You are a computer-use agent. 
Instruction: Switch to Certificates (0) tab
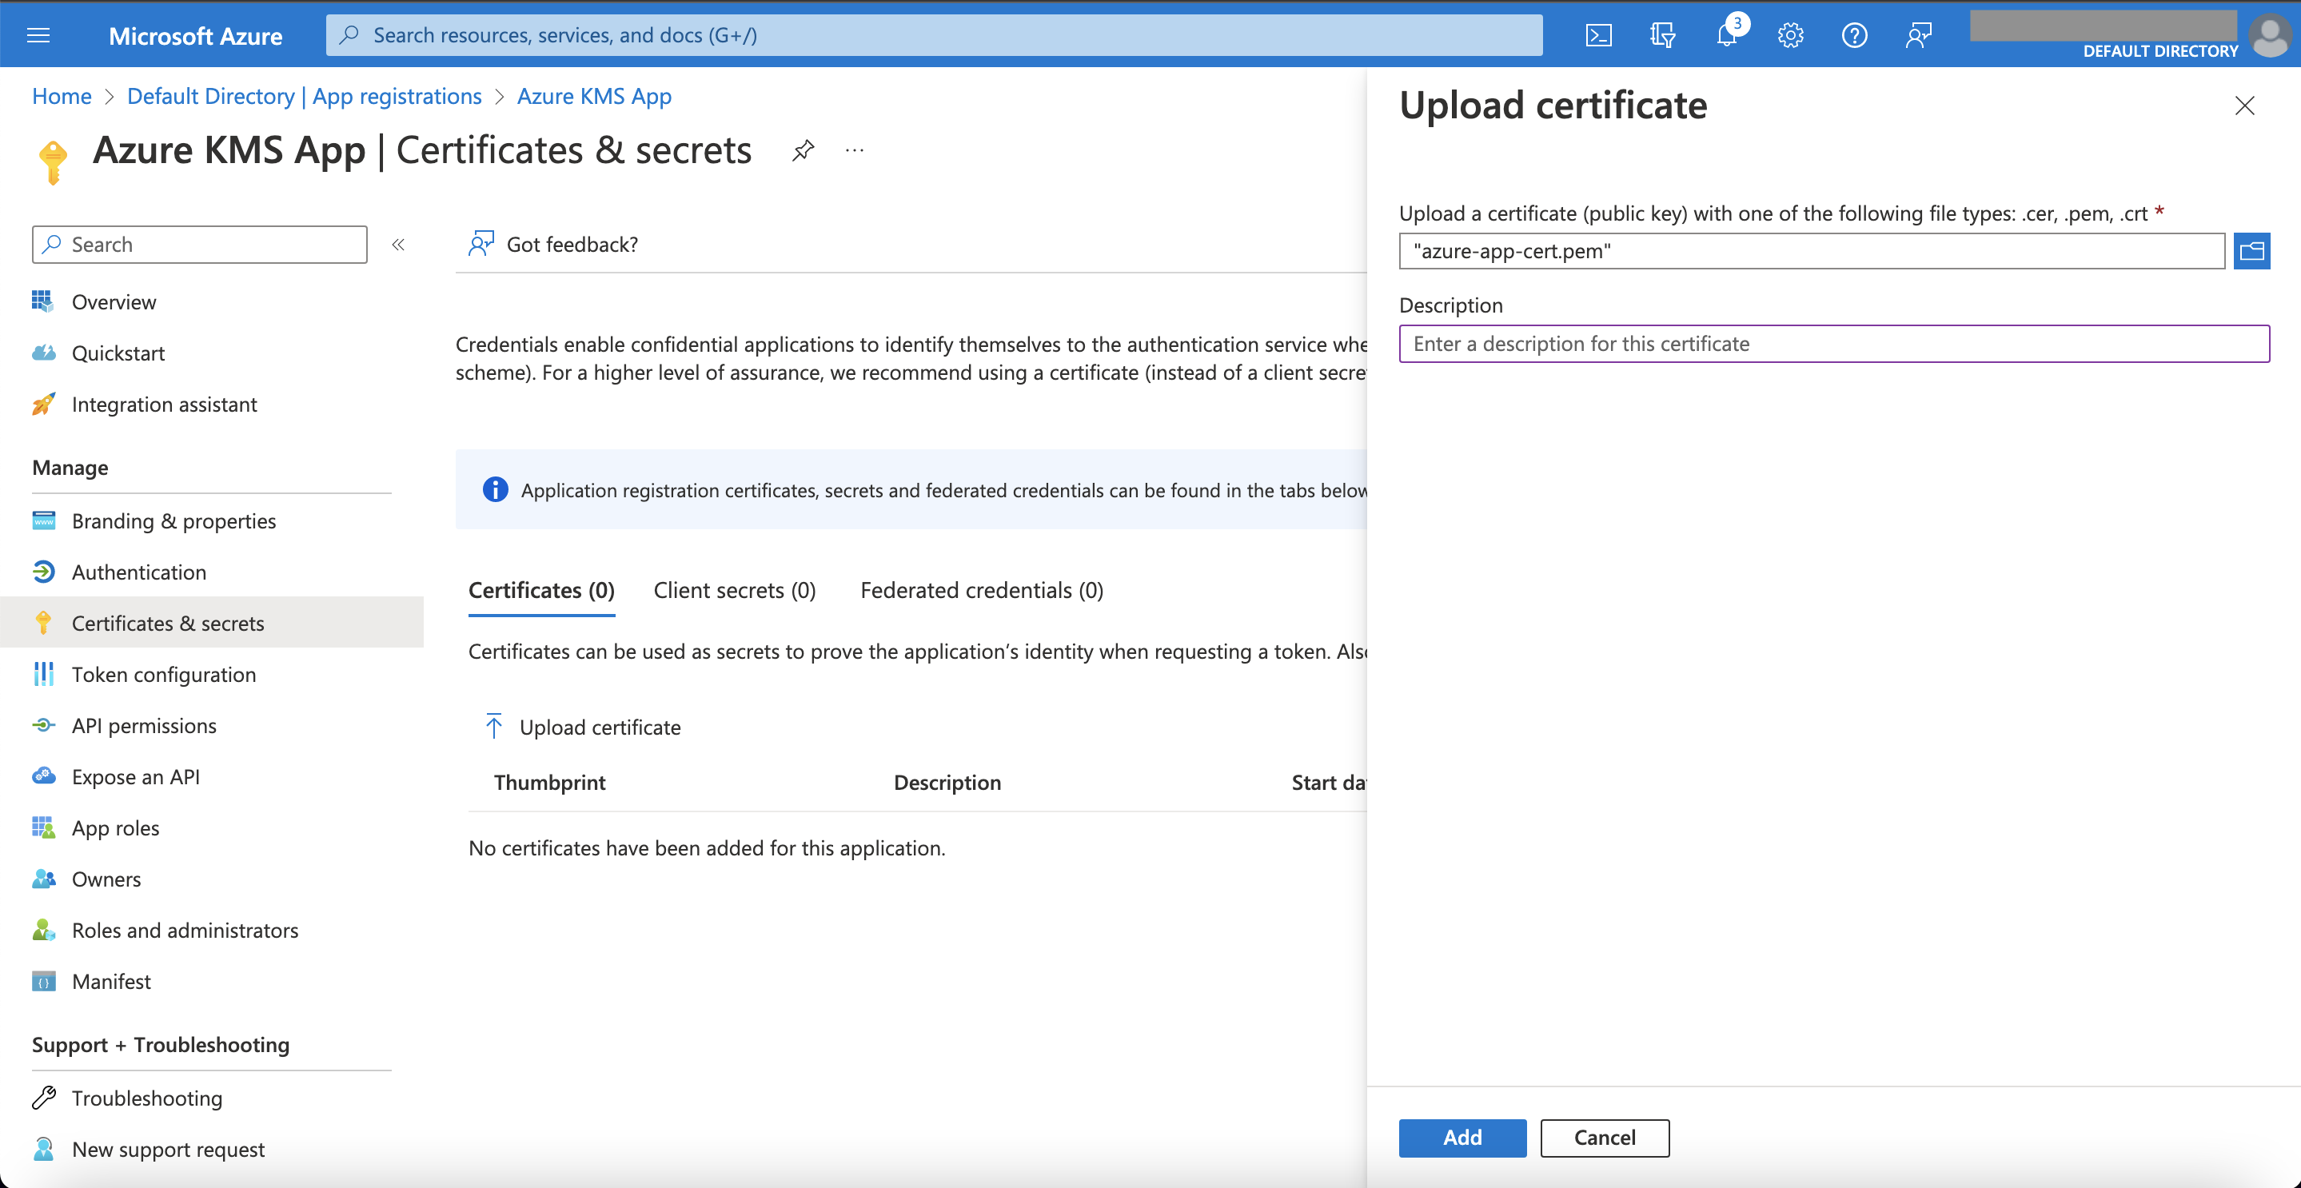pos(541,589)
